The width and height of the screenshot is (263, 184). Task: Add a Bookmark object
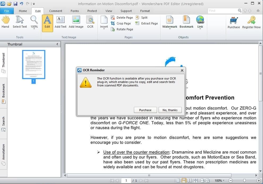[x=186, y=22]
